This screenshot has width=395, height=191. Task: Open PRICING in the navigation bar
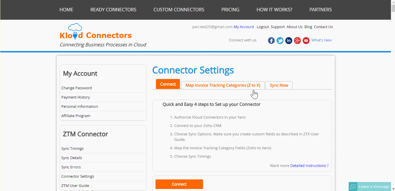click(x=230, y=10)
